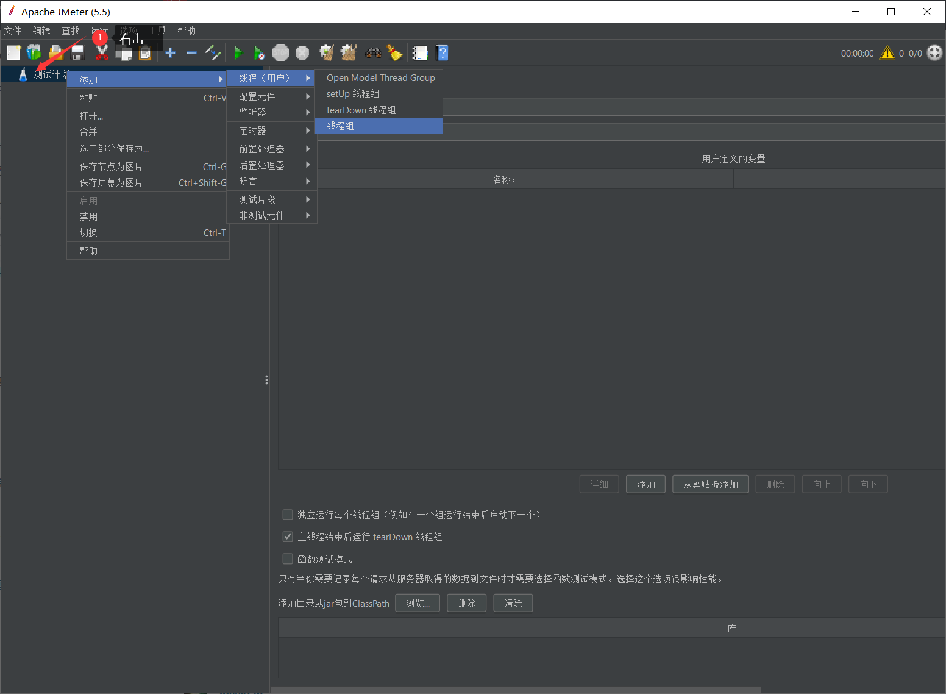Choose setUp 线程组 option
The height and width of the screenshot is (694, 946).
point(379,93)
